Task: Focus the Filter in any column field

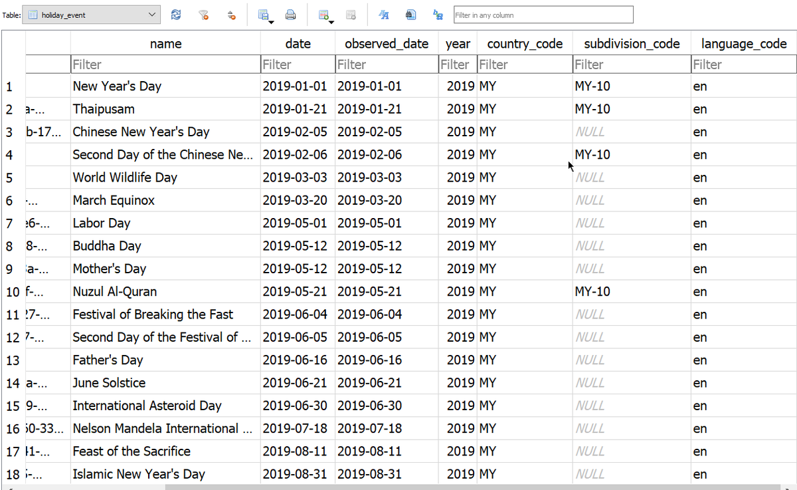Action: 543,15
